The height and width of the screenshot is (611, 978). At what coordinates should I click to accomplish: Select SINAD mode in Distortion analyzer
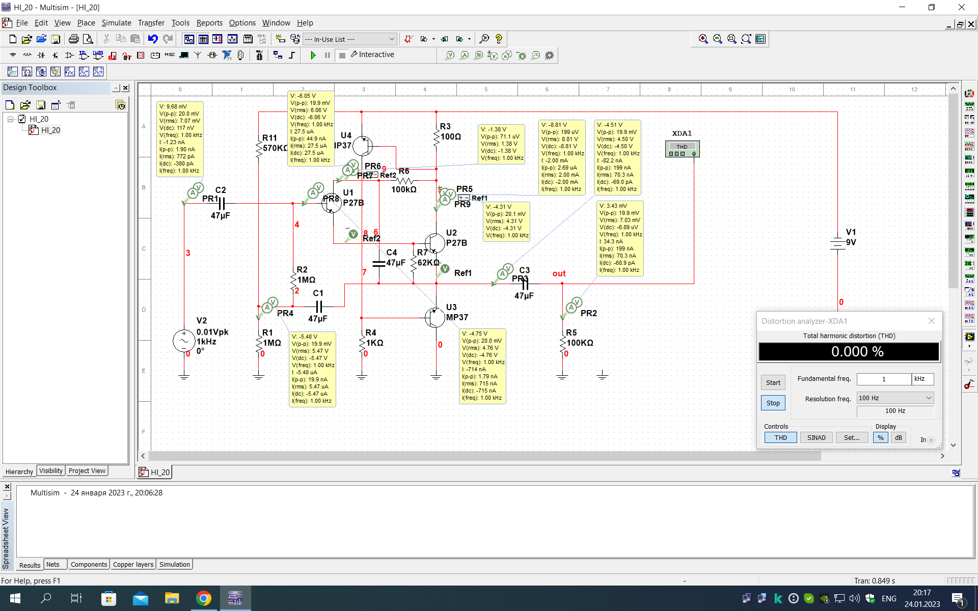816,437
